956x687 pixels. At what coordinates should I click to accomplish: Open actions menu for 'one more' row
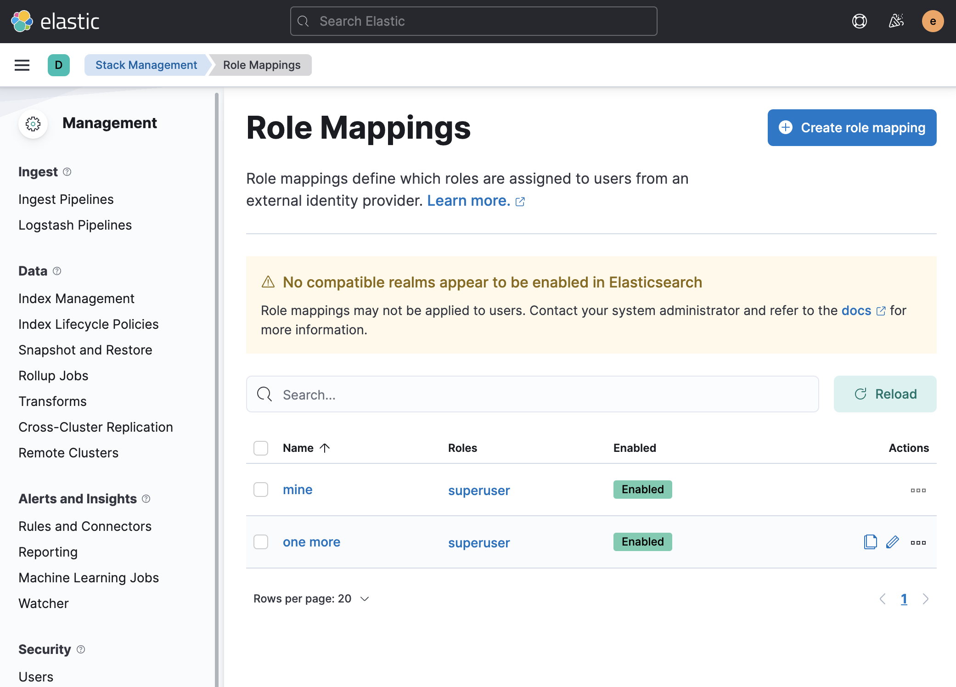[918, 543]
